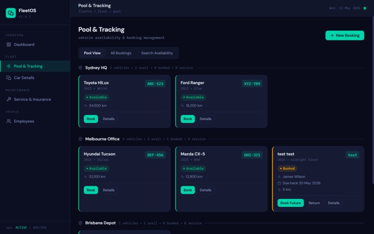View Details for Ford Ranger
Image resolution: width=374 pixels, height=234 pixels.
point(206,119)
